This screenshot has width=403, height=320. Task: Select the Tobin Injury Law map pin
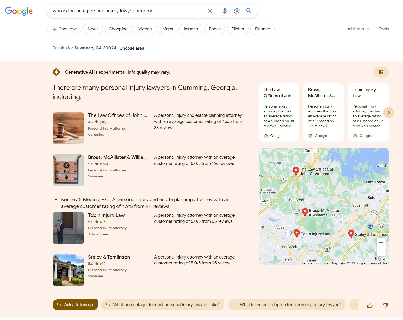(x=297, y=233)
